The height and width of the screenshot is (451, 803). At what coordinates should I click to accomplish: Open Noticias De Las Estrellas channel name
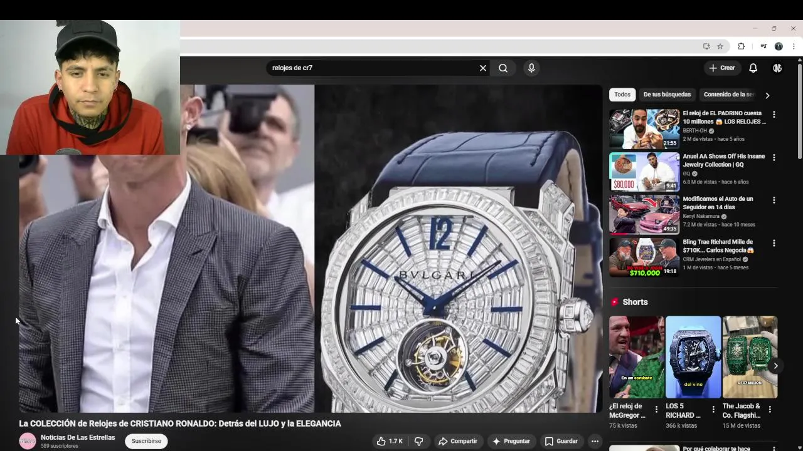[x=78, y=437]
